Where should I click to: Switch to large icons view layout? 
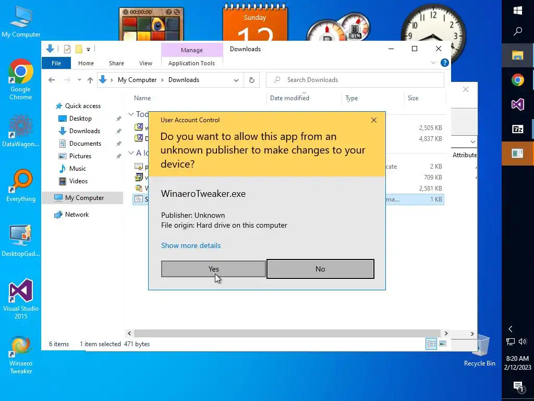443,344
